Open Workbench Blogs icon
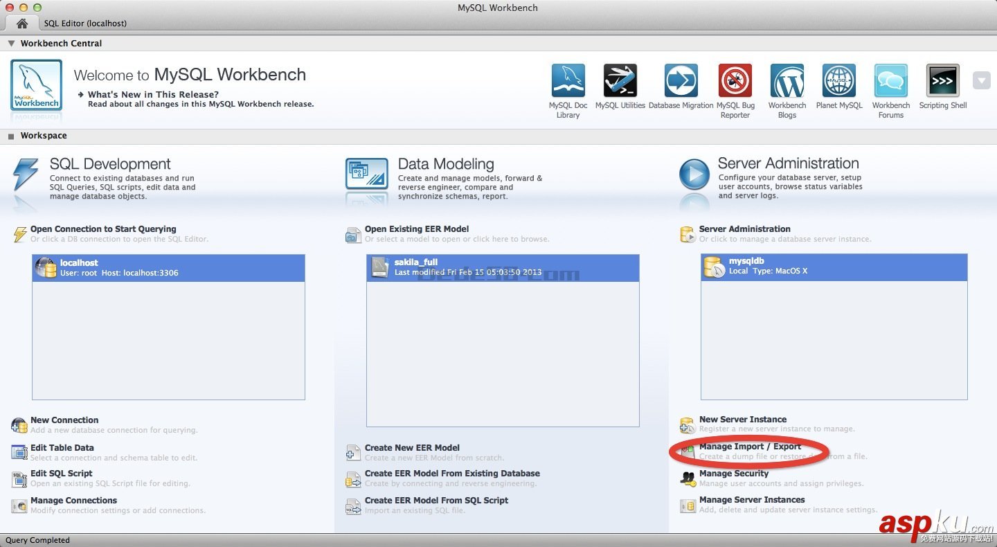 coord(787,81)
